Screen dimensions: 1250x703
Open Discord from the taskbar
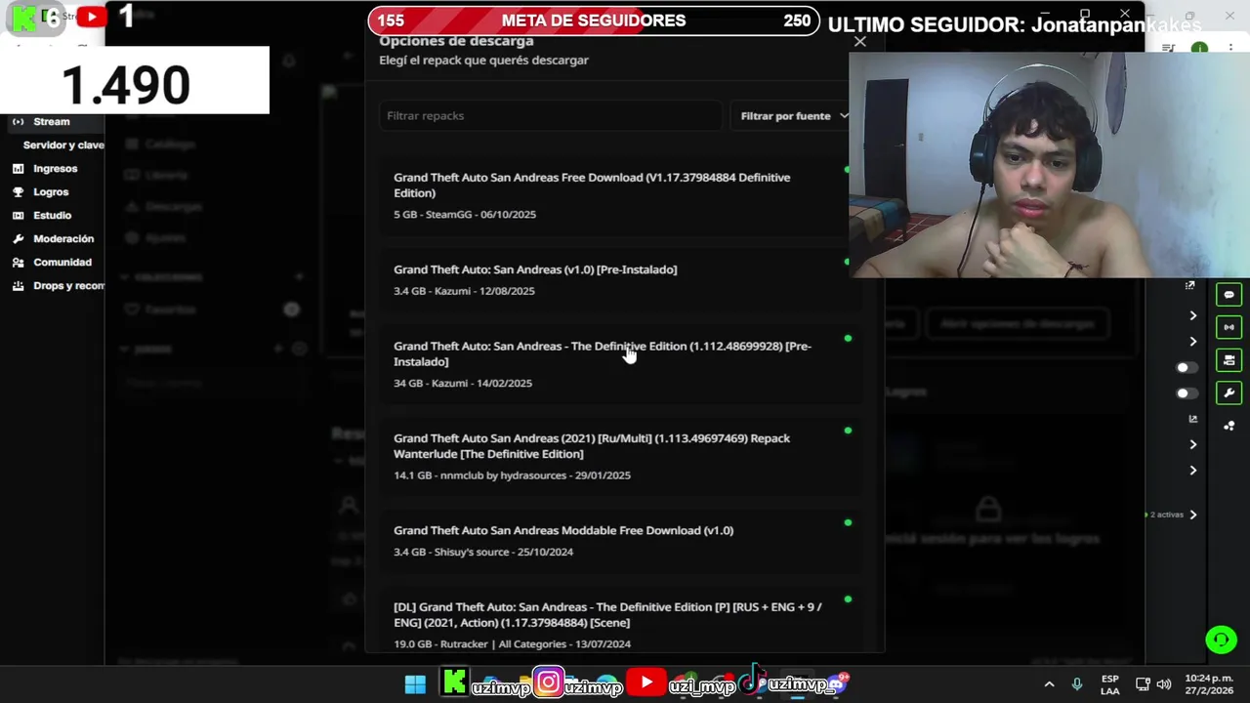coord(838,682)
